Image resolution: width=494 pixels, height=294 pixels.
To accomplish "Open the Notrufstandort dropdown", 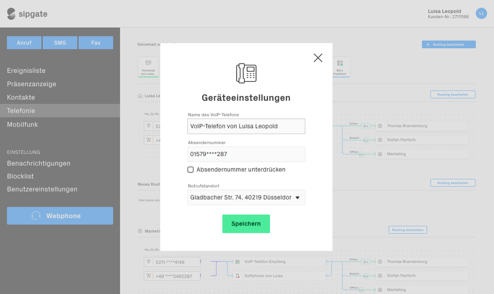I will [246, 197].
